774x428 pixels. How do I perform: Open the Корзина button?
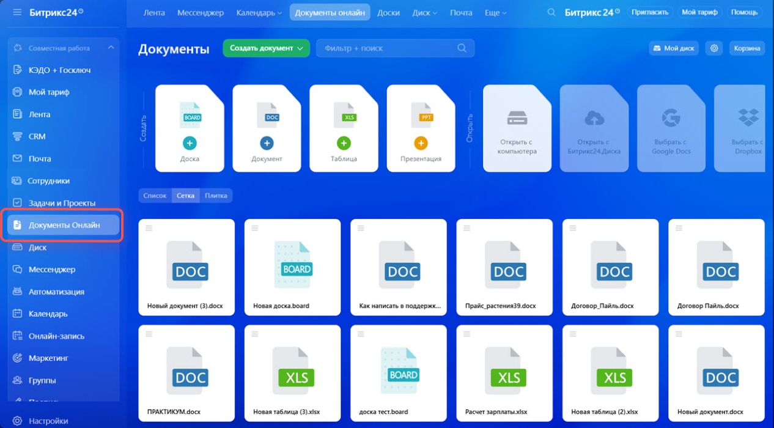point(747,48)
